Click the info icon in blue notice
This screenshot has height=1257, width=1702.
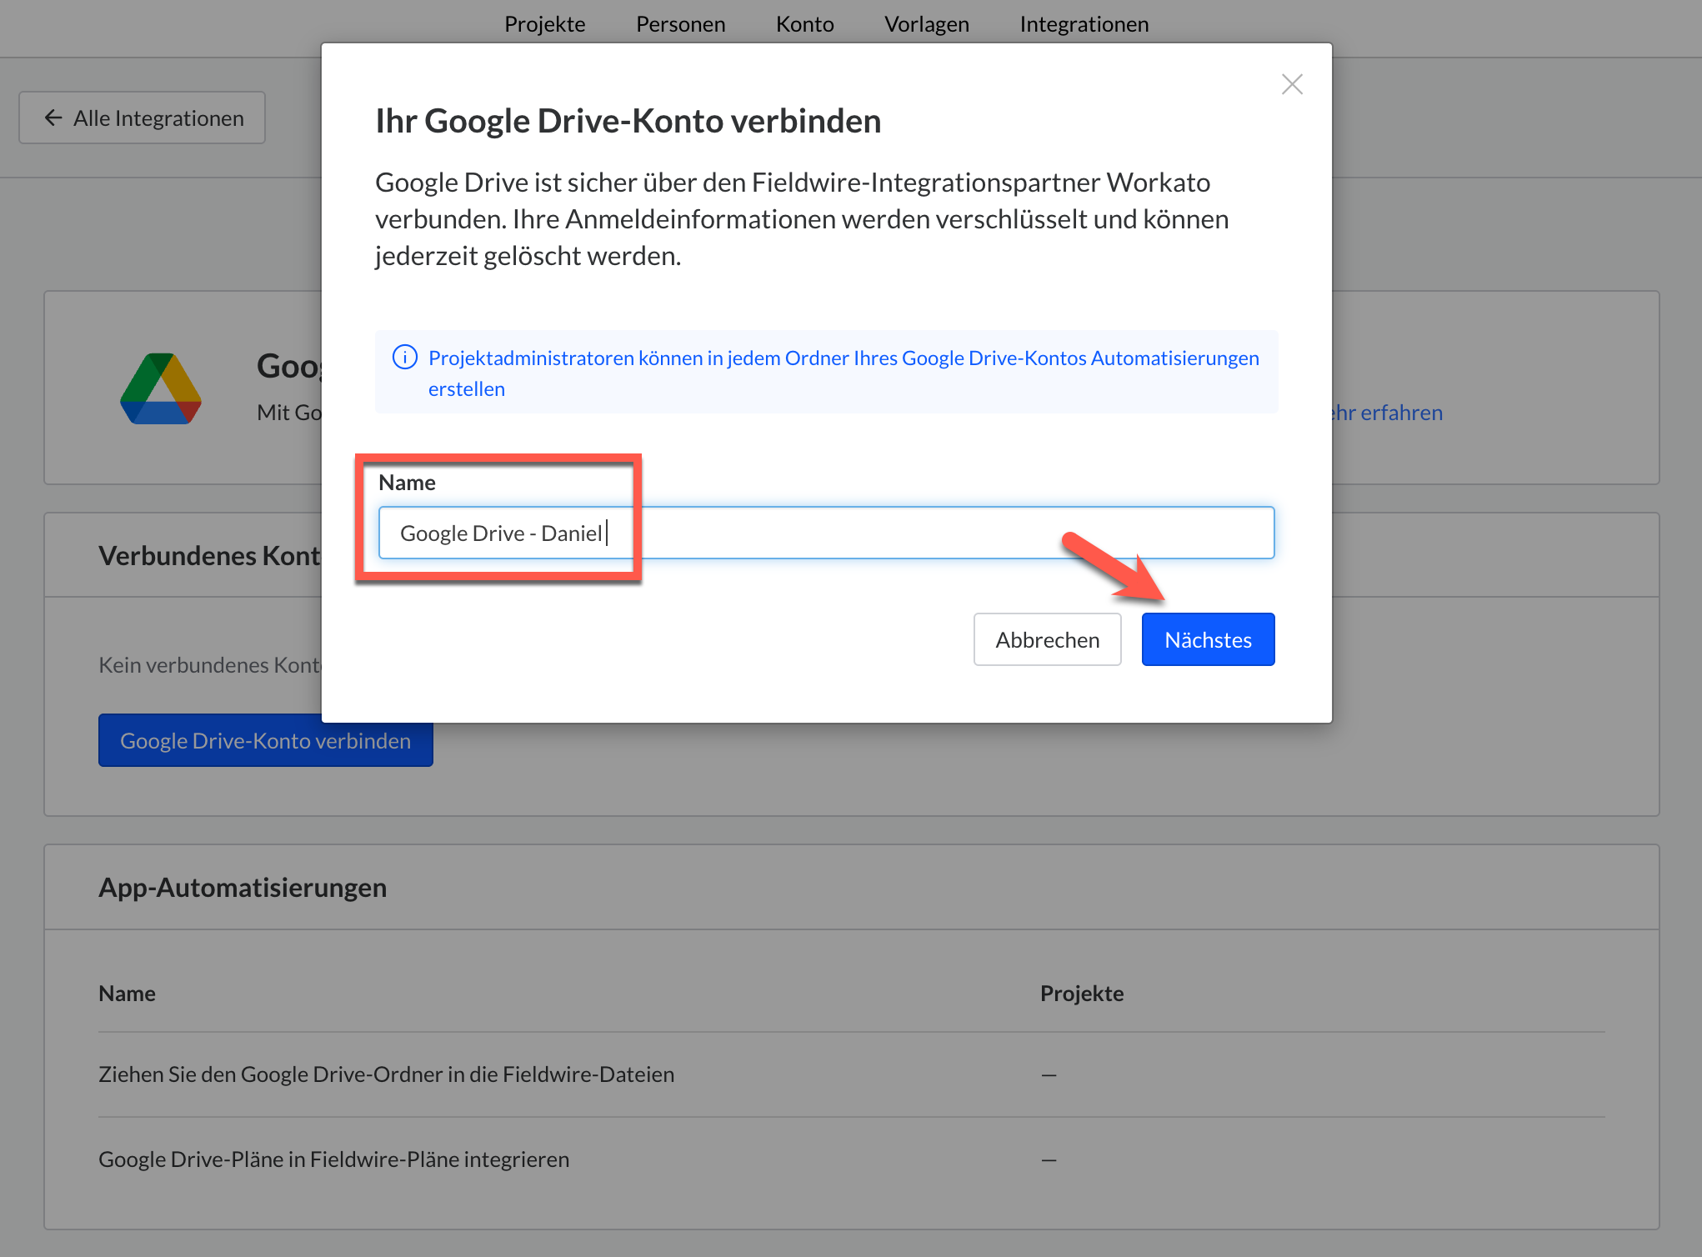click(405, 358)
